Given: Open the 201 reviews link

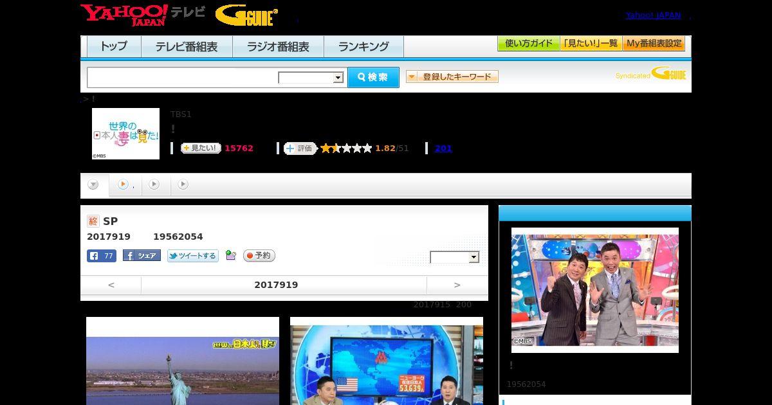Looking at the screenshot, I should pos(443,148).
